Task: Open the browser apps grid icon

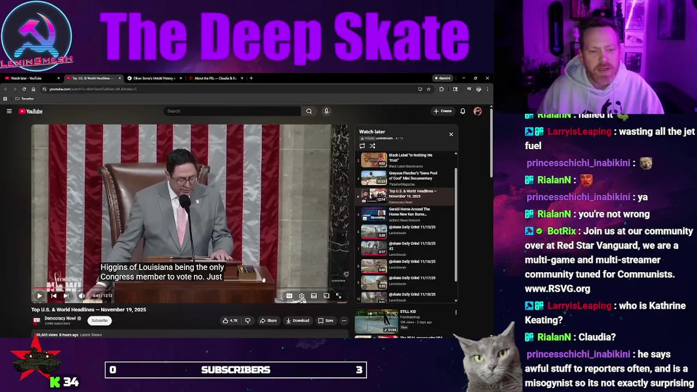Action: click(5, 99)
